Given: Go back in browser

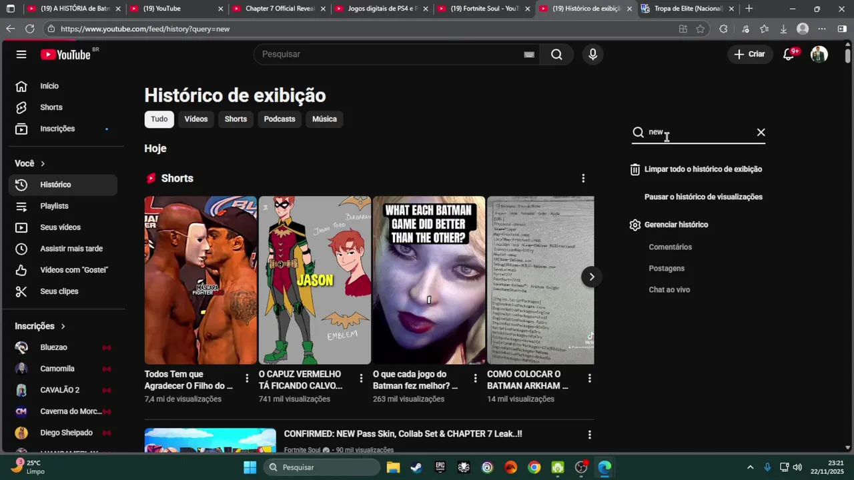Looking at the screenshot, I should (x=10, y=29).
